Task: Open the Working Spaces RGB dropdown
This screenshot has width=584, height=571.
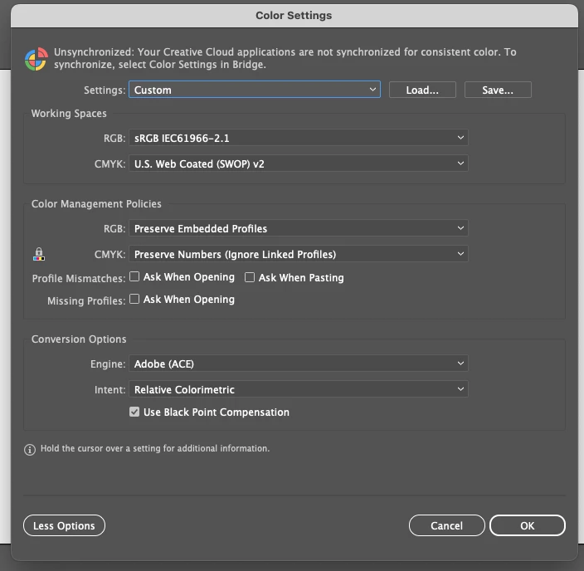Action: point(299,138)
